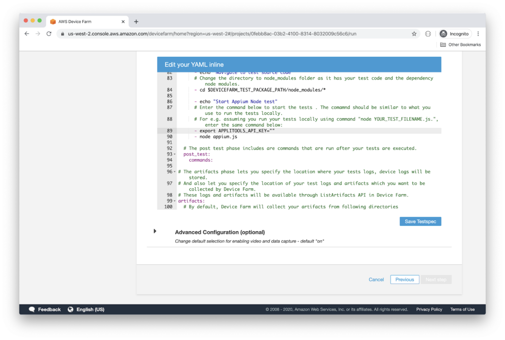Expand Advanced Configuration section

pyautogui.click(x=155, y=231)
